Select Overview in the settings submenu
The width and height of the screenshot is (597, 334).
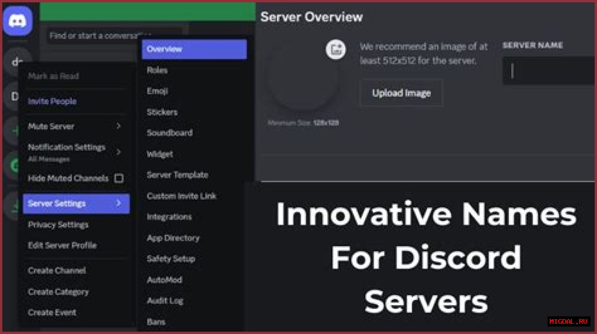tap(194, 49)
